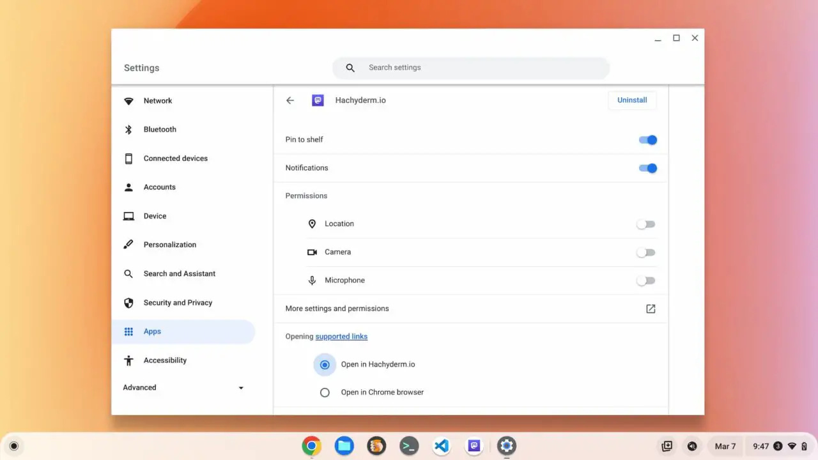Click the Microphone icon in Permissions
This screenshot has height=460, width=818.
[312, 280]
